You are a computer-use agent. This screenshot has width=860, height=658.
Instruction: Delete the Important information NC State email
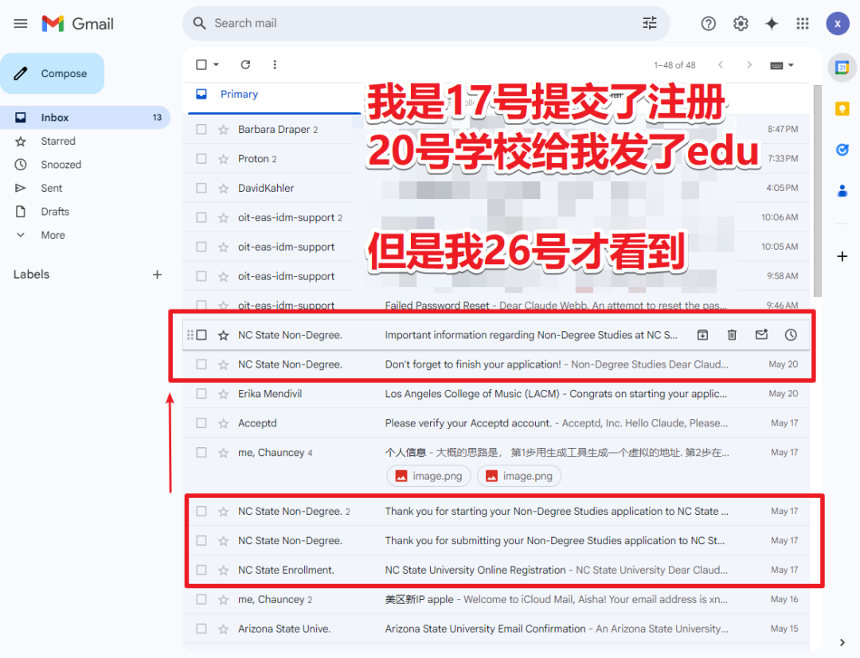[x=732, y=335]
